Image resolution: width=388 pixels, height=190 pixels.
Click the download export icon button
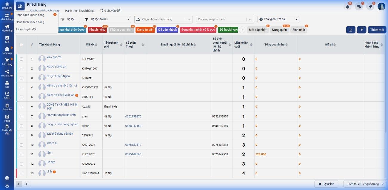[x=351, y=30]
